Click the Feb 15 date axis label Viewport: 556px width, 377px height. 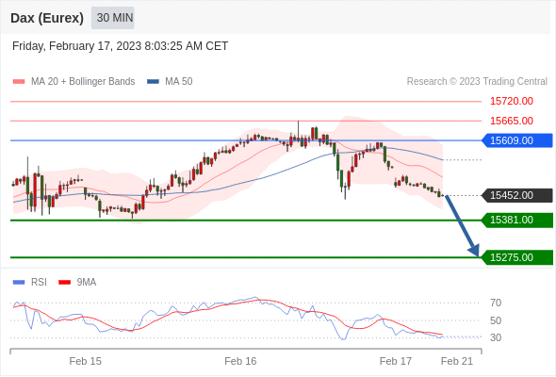click(x=85, y=361)
